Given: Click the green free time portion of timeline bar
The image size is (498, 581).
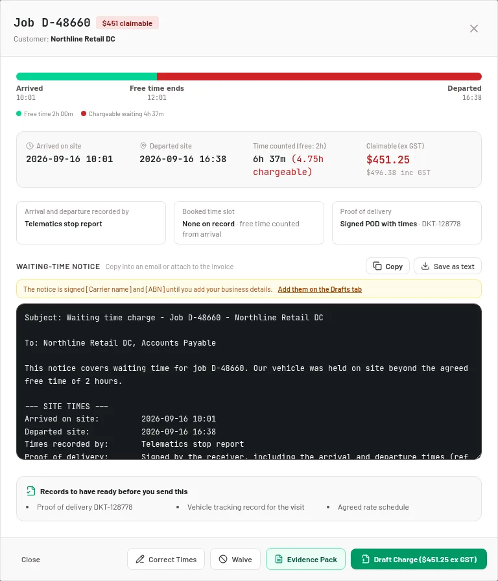Looking at the screenshot, I should [x=87, y=77].
